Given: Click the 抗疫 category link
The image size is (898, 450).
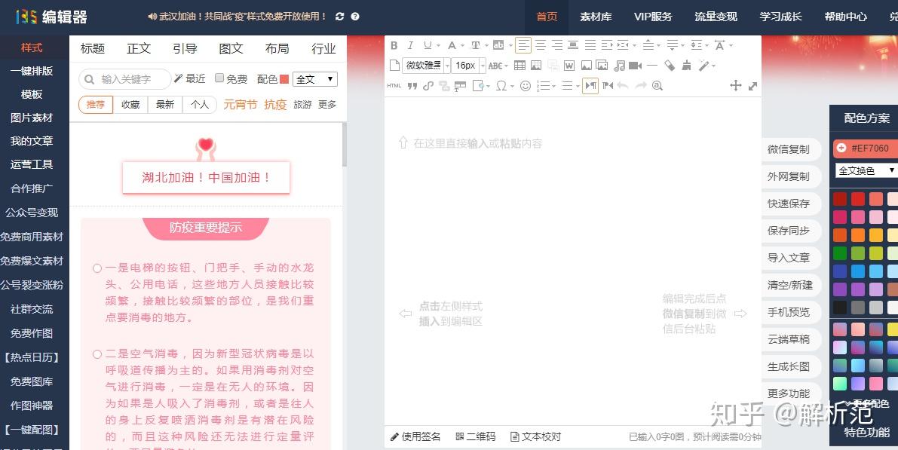Looking at the screenshot, I should coord(275,105).
